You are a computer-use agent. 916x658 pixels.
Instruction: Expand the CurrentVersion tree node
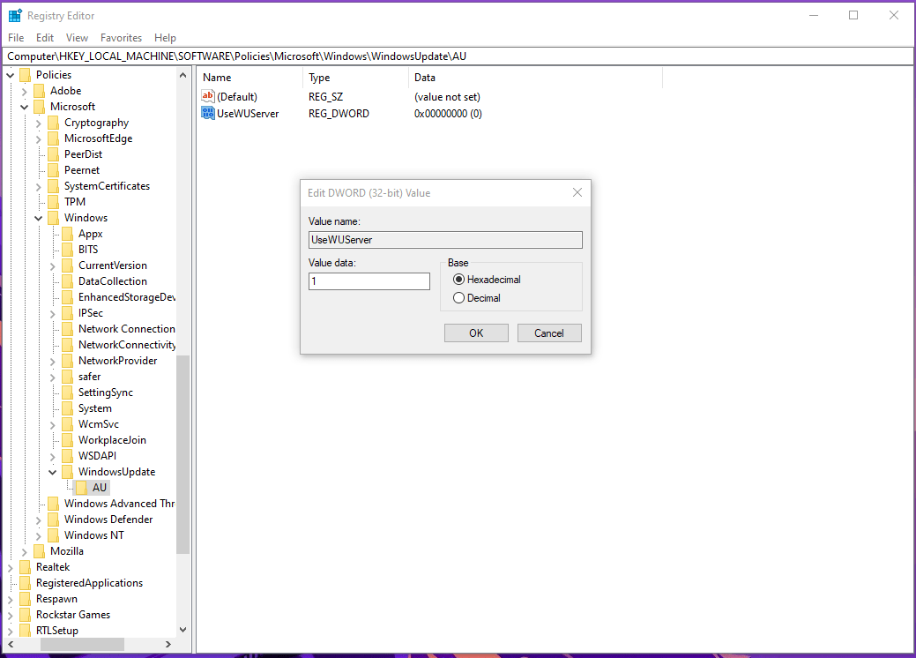click(x=53, y=265)
